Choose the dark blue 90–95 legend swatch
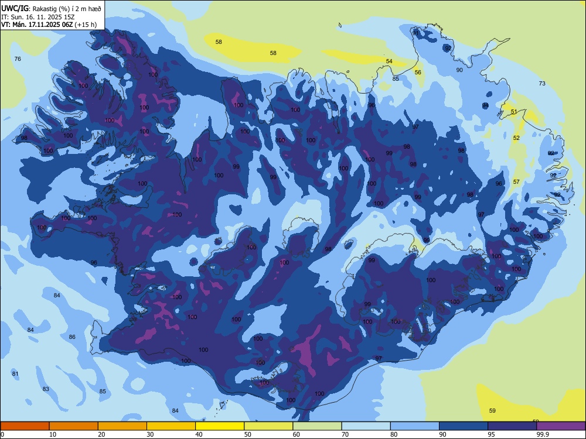 tap(464, 426)
